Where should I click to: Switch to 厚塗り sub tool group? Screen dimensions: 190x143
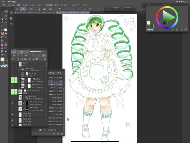[52, 73]
